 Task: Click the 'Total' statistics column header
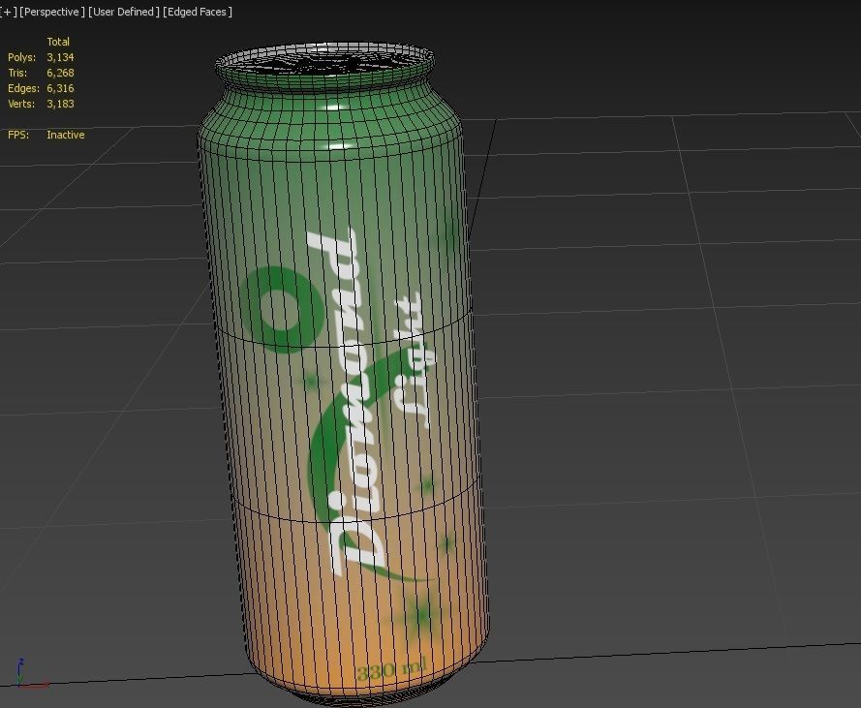[x=58, y=42]
